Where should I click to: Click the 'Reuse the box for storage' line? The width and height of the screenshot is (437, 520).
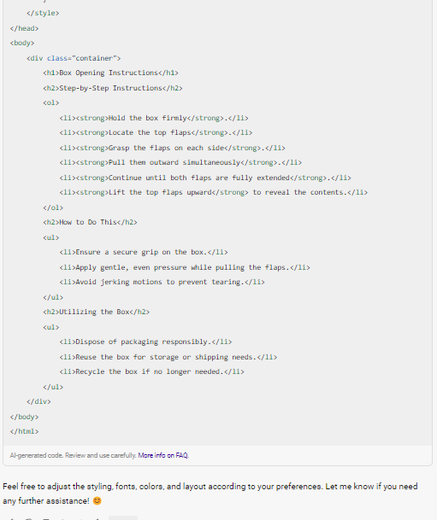point(168,357)
